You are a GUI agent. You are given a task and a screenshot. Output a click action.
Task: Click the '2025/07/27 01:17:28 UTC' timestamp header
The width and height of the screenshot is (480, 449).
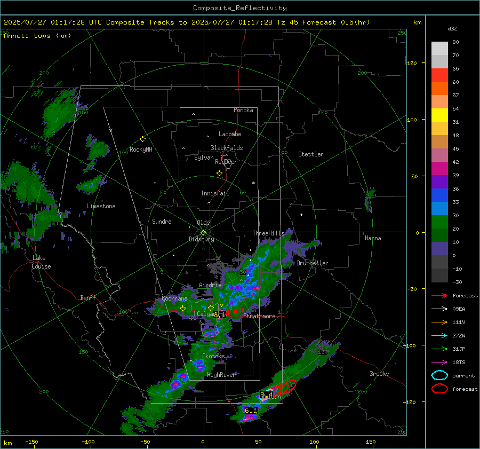click(53, 22)
